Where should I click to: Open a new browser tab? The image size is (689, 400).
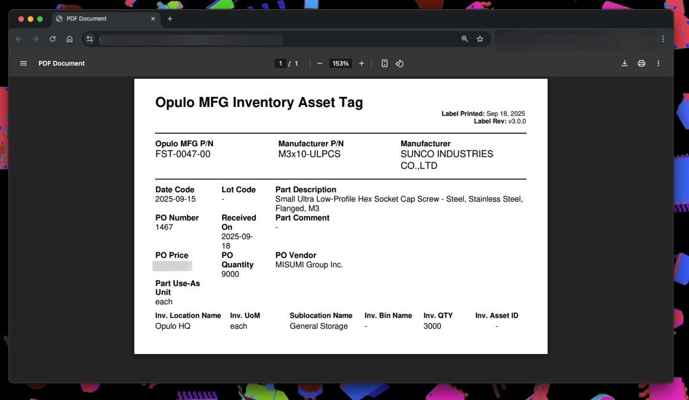coord(170,19)
